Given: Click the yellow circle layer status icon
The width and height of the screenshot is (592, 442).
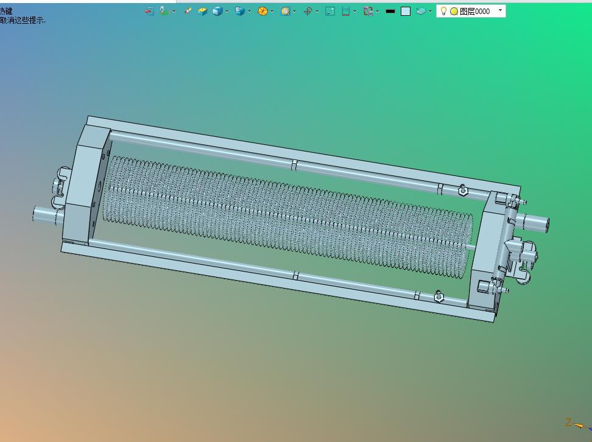Looking at the screenshot, I should tap(454, 12).
